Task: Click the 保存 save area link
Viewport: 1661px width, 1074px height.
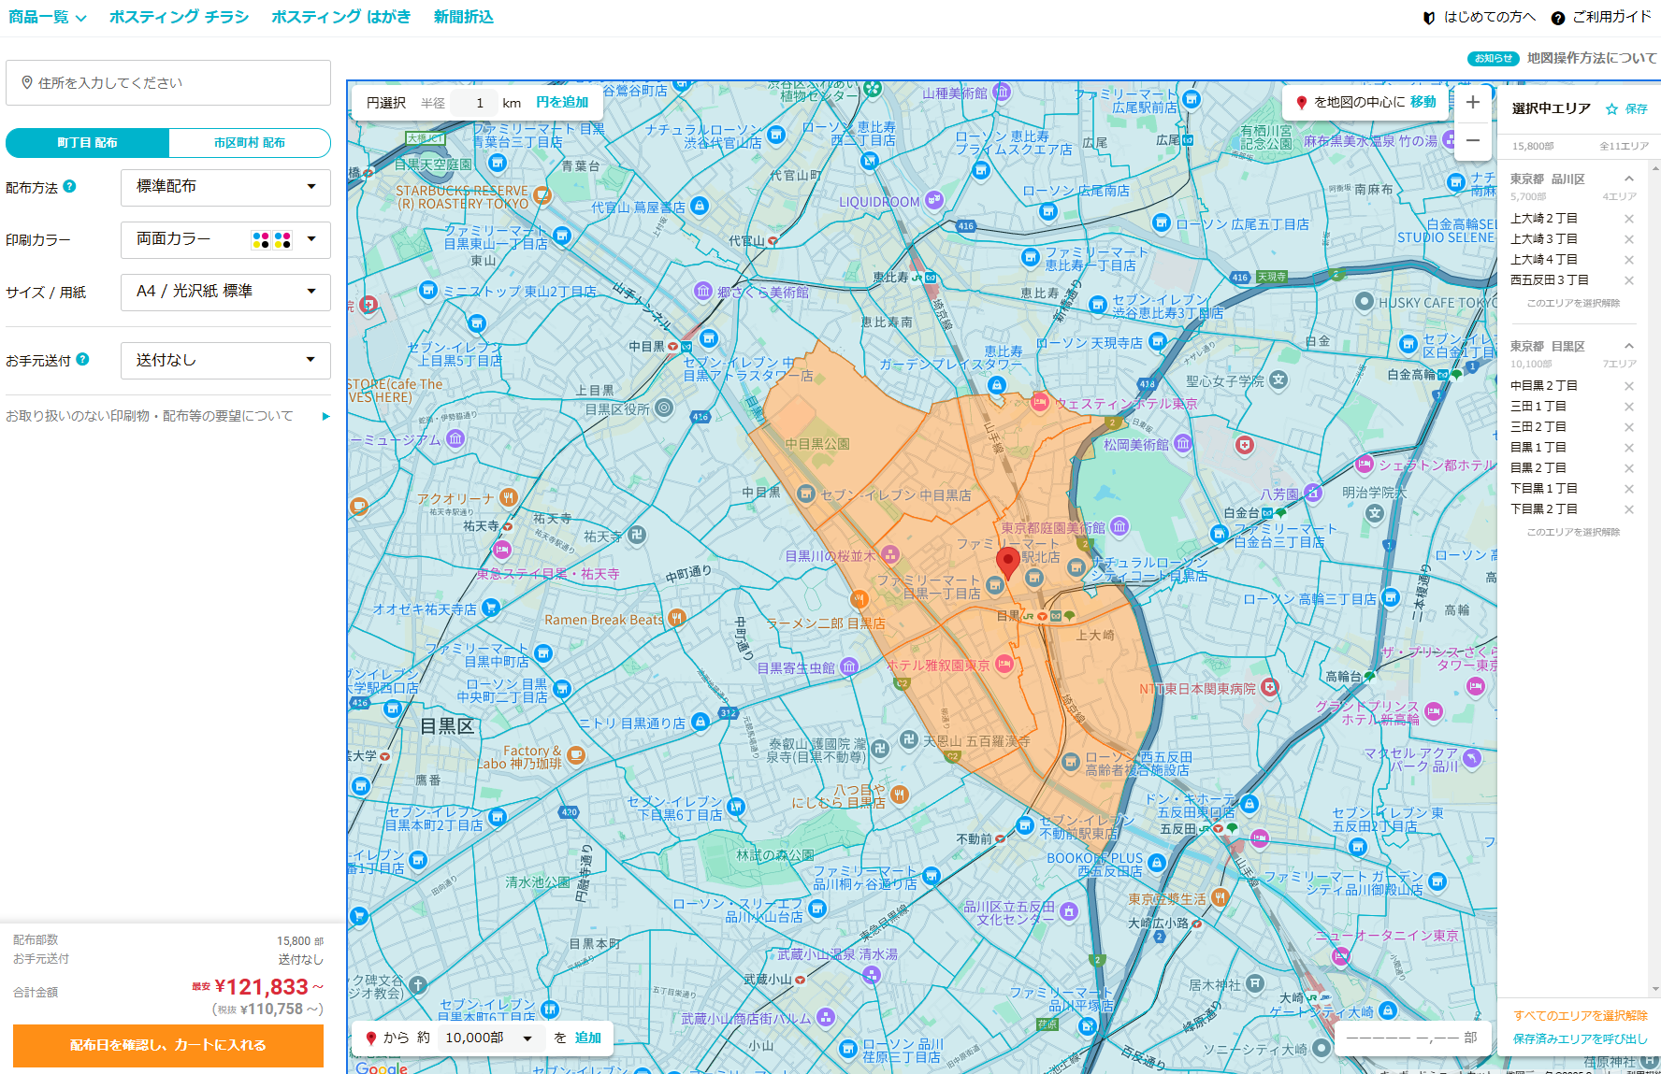Action: coord(1636,109)
